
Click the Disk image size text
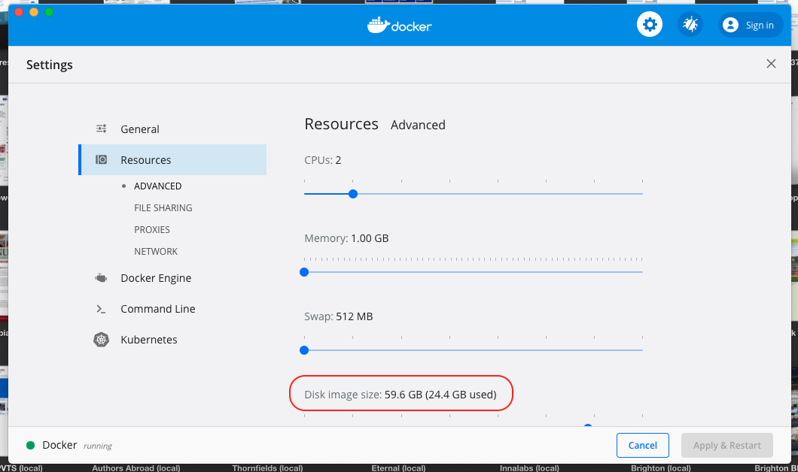[x=400, y=395]
